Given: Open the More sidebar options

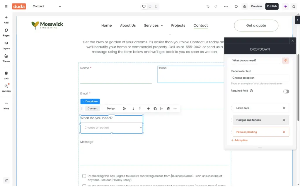Looking at the screenshot, I should tap(6, 105).
